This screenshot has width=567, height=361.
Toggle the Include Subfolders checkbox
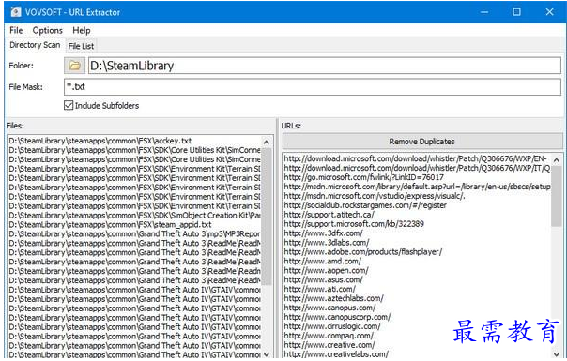pyautogui.click(x=69, y=106)
